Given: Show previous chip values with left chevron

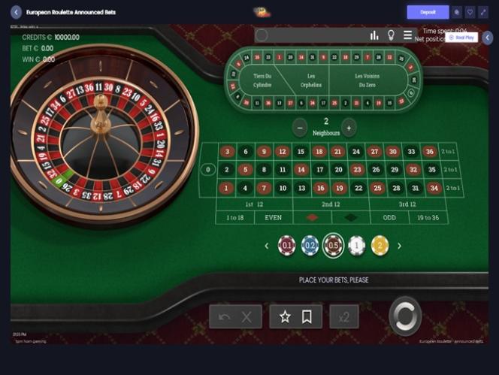Looking at the screenshot, I should (x=267, y=246).
